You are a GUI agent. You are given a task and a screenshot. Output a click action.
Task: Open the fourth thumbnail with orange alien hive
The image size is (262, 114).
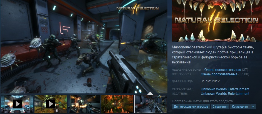point(117,104)
